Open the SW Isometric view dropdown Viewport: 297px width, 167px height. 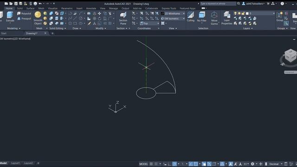pyautogui.click(x=173, y=19)
